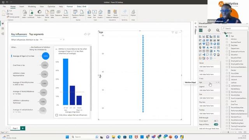This screenshot has width=249, height=140.
Task: Open Enter data table editor
Action: pyautogui.click(x=52, y=14)
